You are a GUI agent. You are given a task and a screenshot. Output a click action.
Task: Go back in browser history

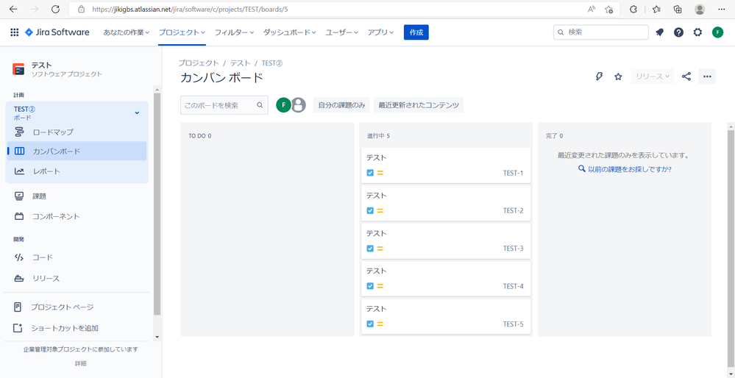pyautogui.click(x=13, y=9)
